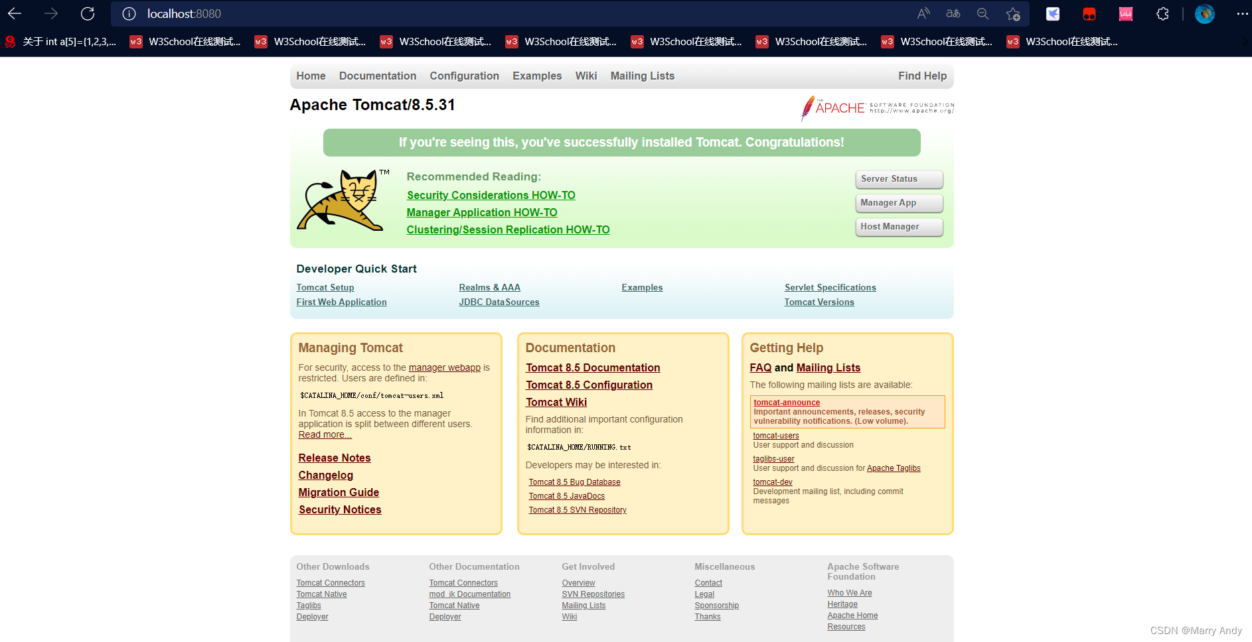Open the JDBC DataSources link

point(499,302)
